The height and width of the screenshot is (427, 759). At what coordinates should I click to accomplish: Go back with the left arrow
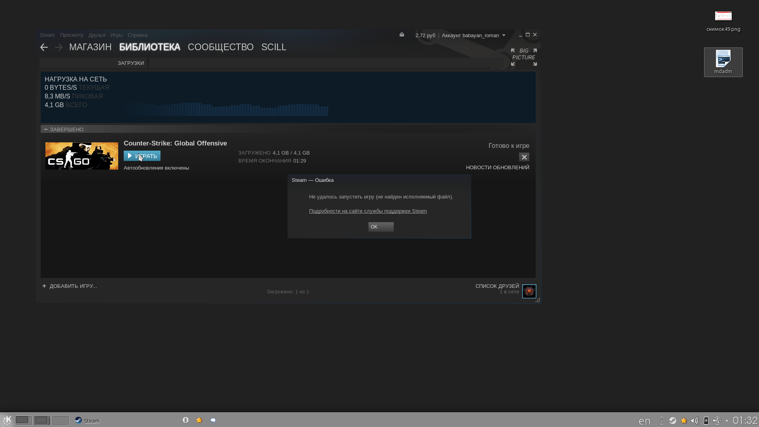44,47
